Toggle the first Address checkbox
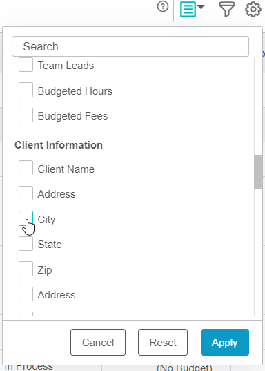The image size is (265, 371). (x=26, y=193)
